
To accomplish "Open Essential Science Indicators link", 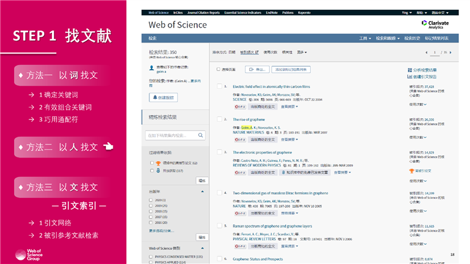I will [x=243, y=13].
